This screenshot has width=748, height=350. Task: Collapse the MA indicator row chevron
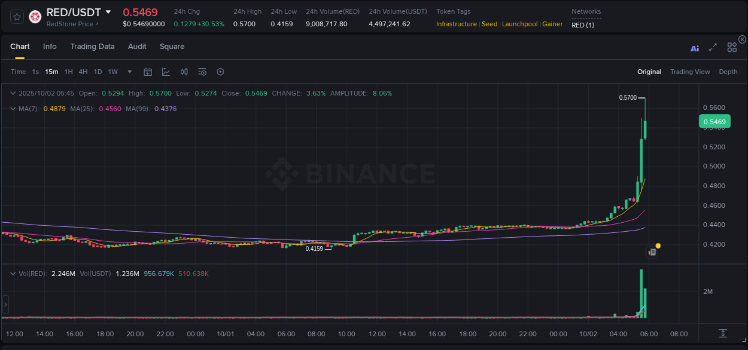point(13,109)
